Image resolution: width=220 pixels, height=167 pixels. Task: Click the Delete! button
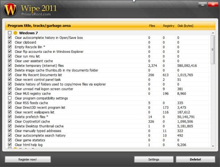coord(195,159)
